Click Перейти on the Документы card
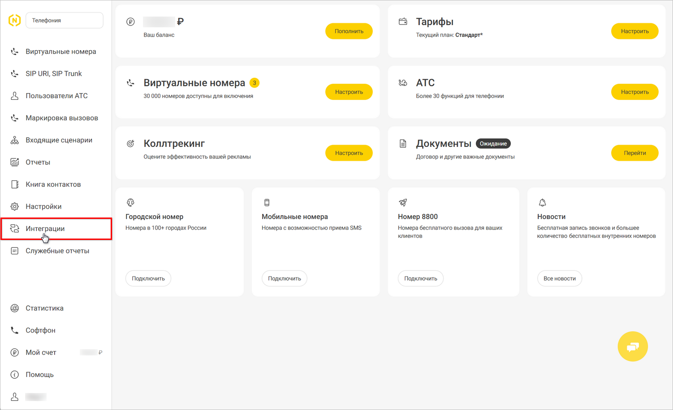This screenshot has height=410, width=673. coord(634,153)
